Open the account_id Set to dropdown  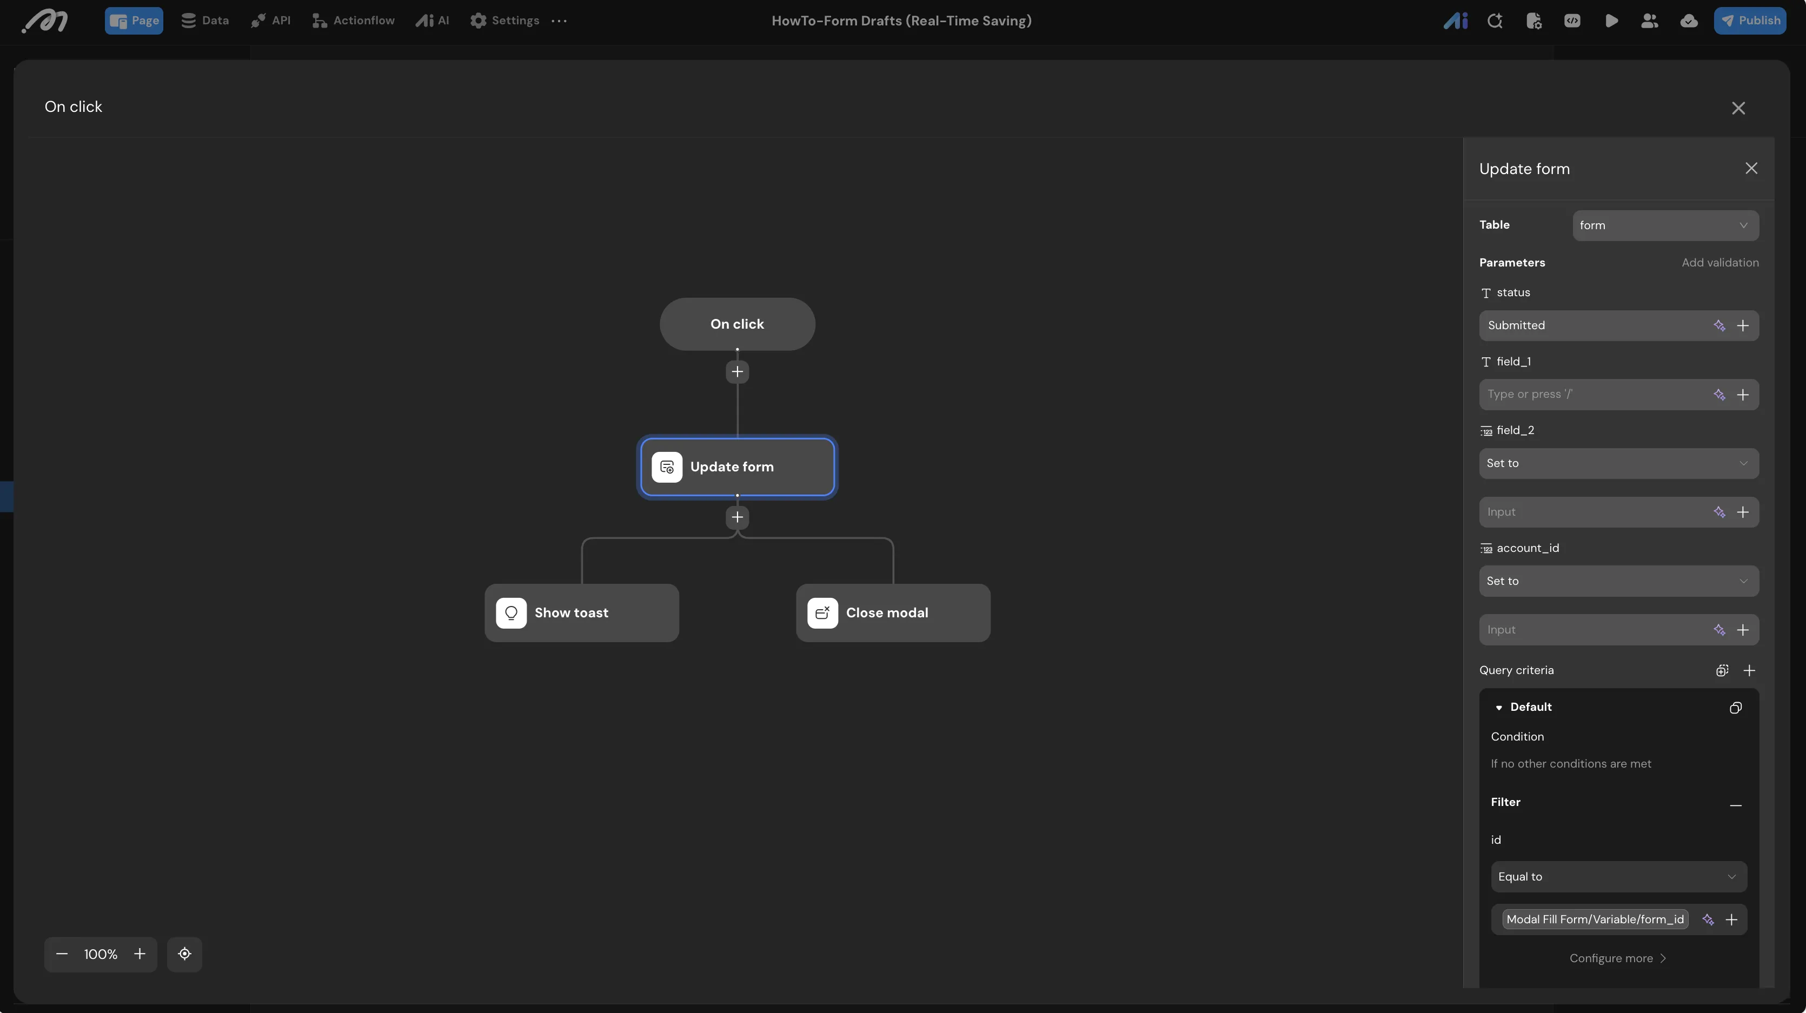click(1619, 581)
